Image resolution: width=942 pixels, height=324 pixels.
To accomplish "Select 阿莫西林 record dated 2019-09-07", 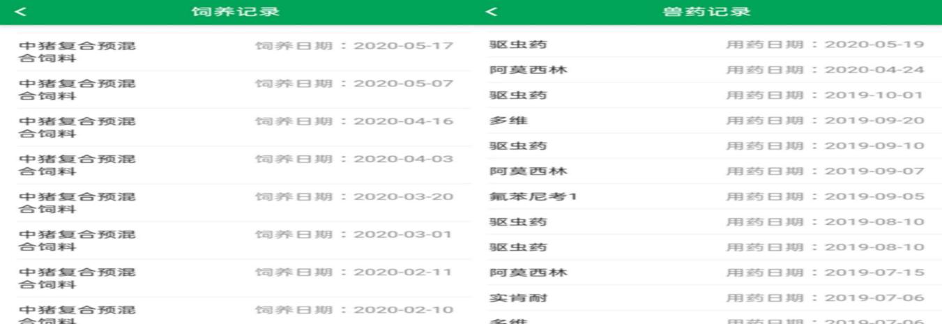I will pyautogui.click(x=706, y=171).
